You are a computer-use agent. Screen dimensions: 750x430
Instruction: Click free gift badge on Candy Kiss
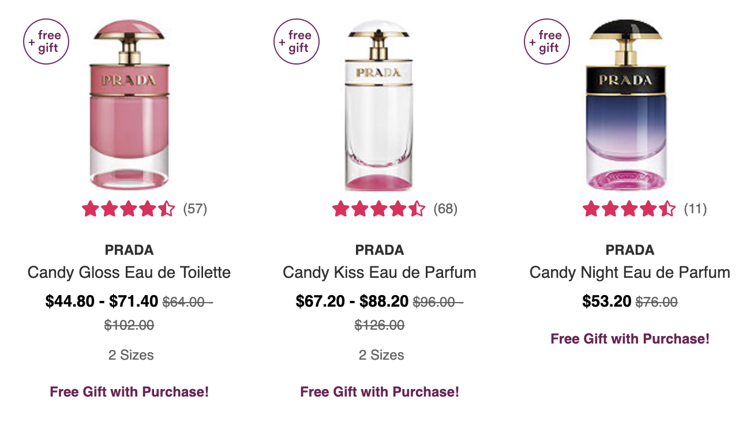[297, 41]
